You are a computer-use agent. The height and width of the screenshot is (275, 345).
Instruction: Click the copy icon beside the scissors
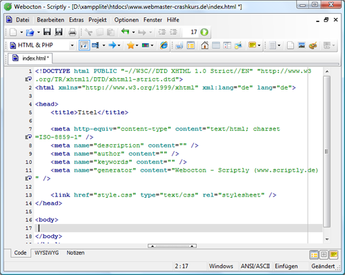click(99, 32)
